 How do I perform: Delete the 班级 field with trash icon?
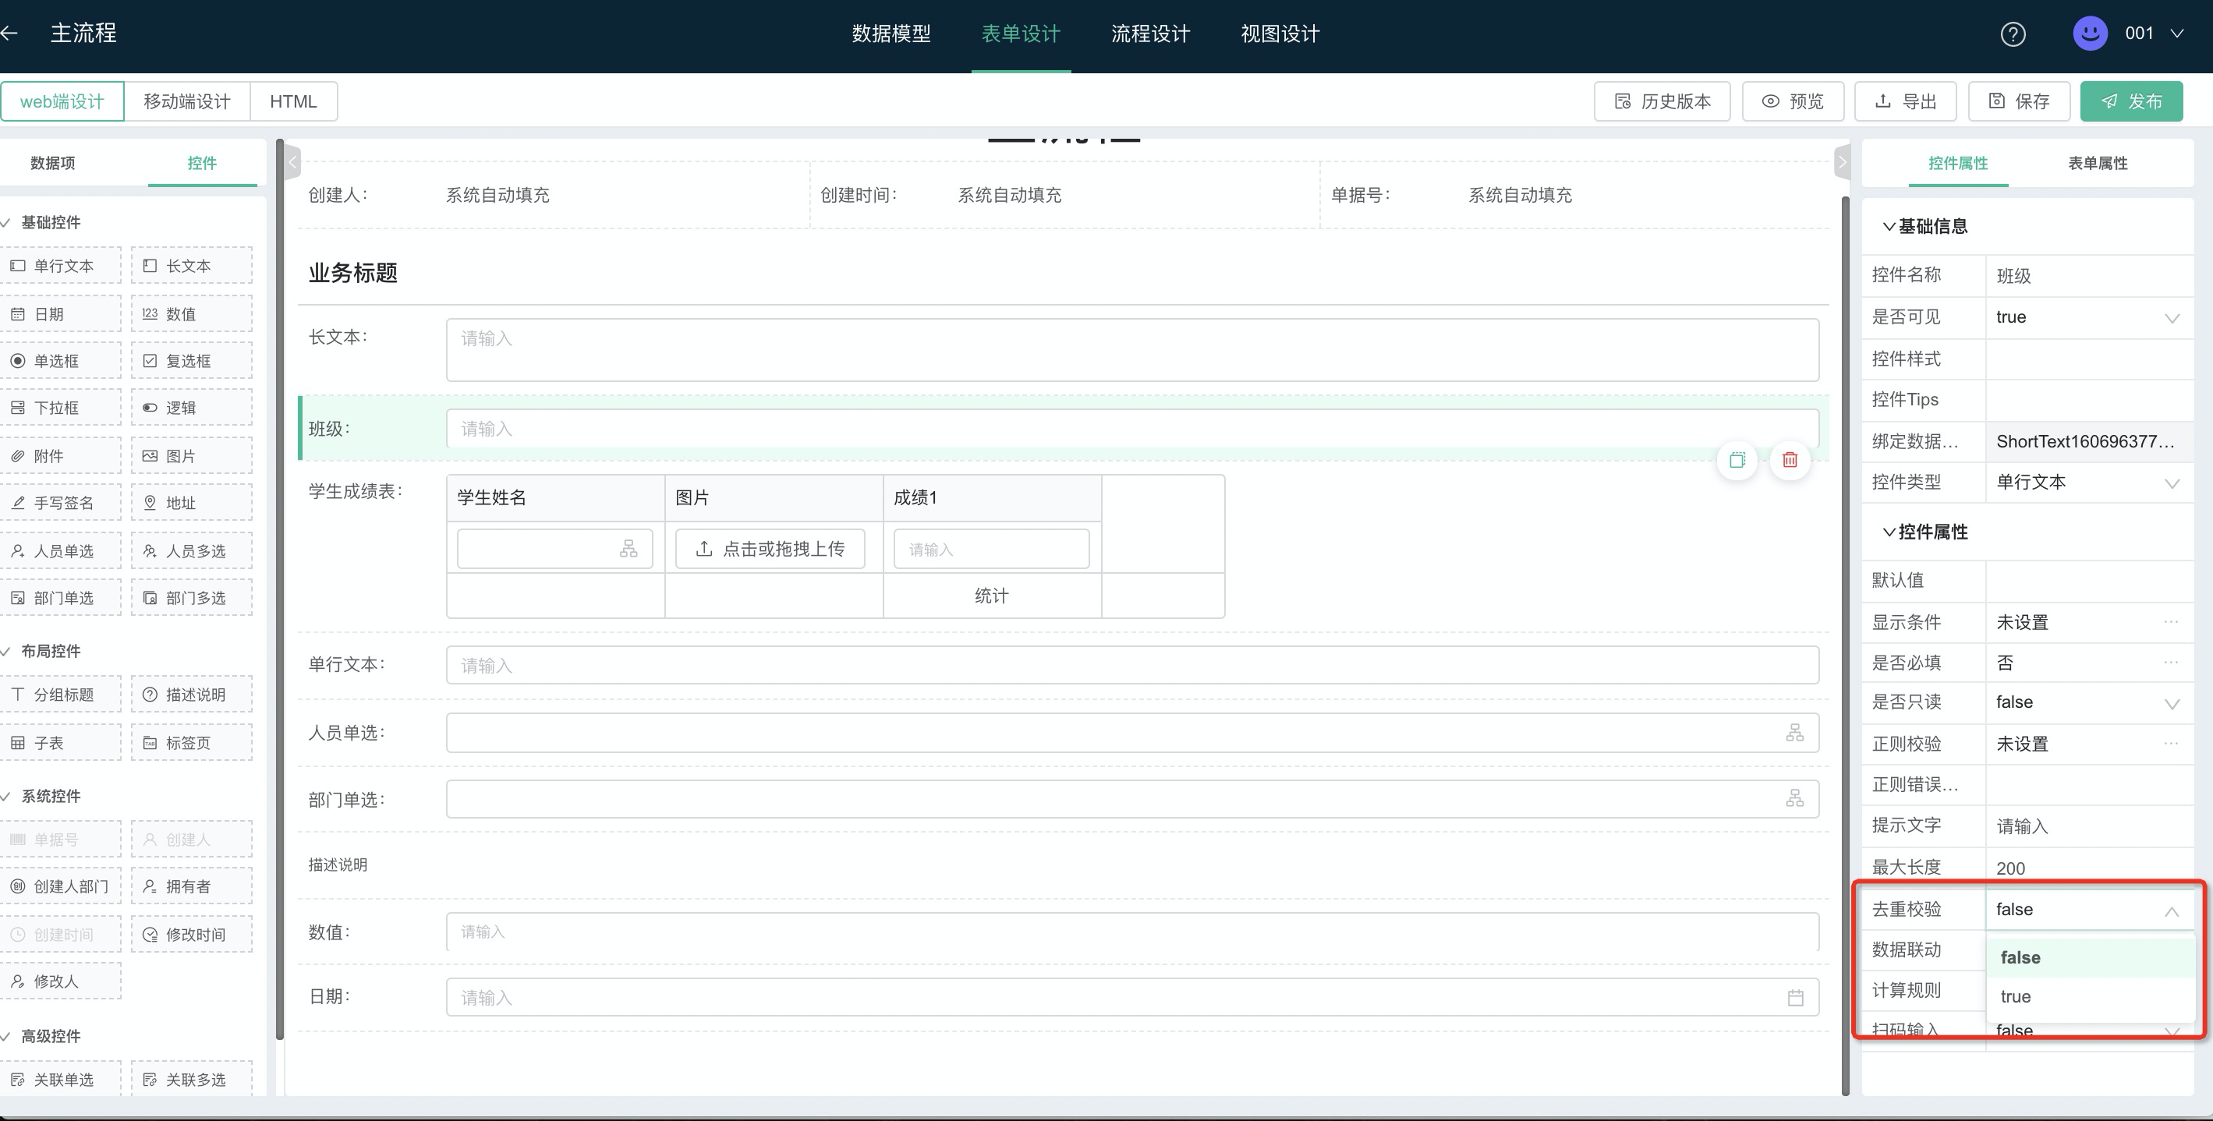tap(1790, 460)
